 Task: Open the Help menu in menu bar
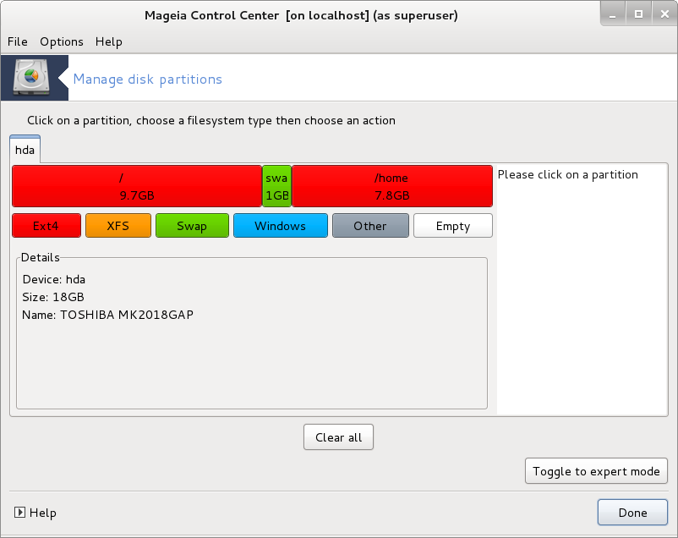click(x=108, y=41)
